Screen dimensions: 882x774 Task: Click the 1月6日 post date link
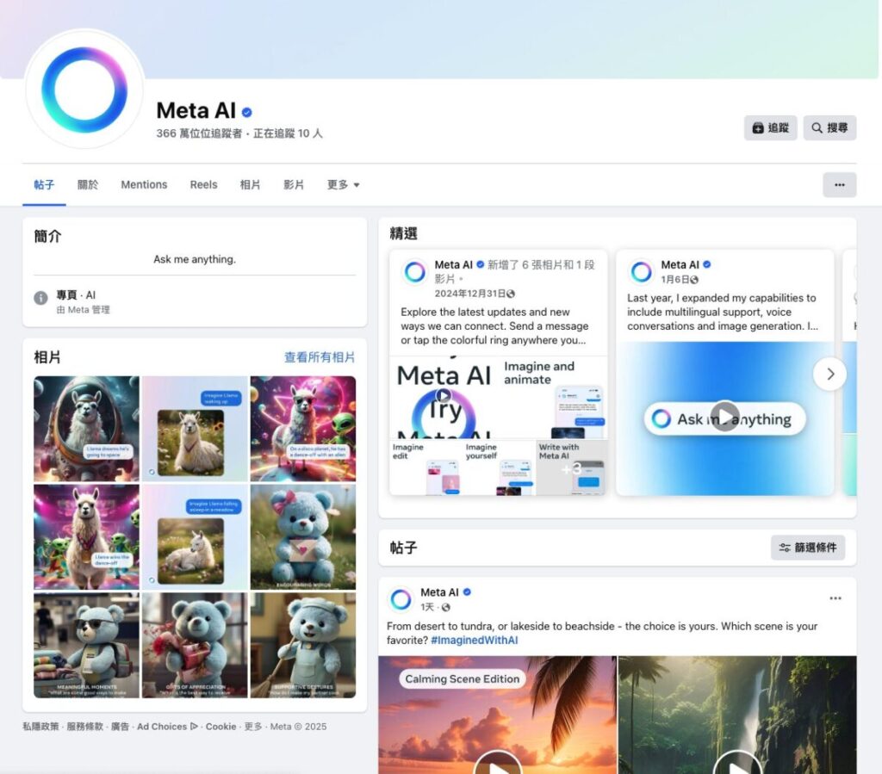tap(674, 279)
